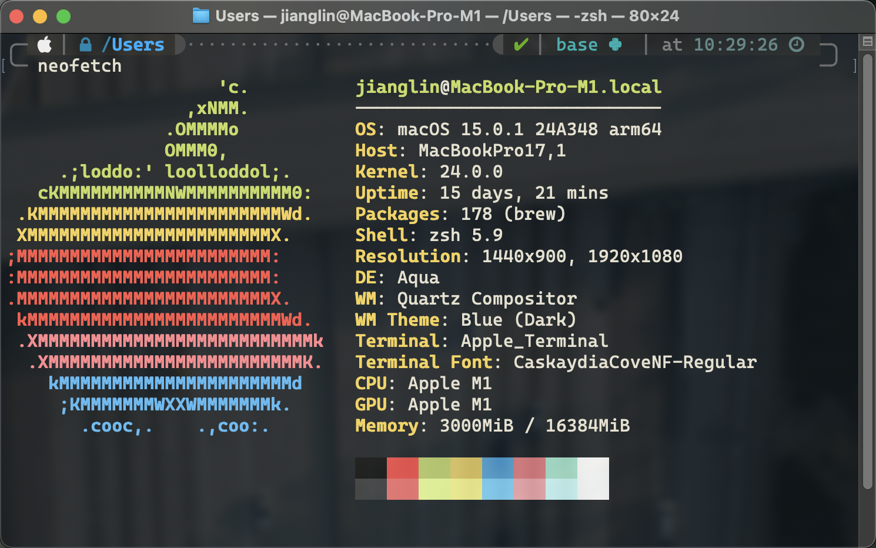The image size is (876, 548).
Task: Click the Apple logo in the prompt
Action: [x=45, y=45]
